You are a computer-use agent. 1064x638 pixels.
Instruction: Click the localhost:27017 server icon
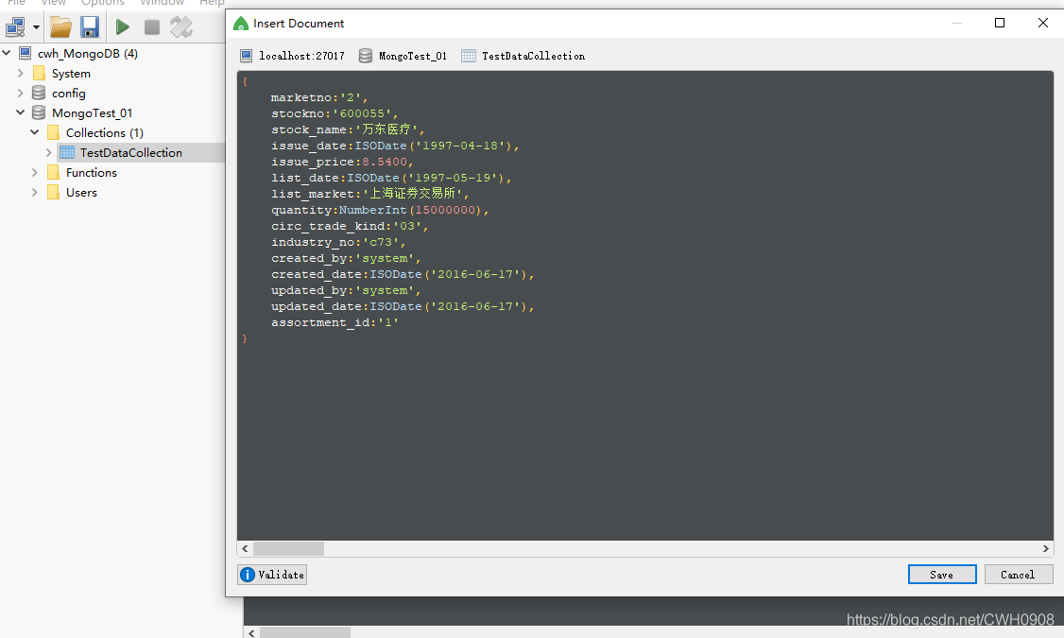pyautogui.click(x=247, y=56)
